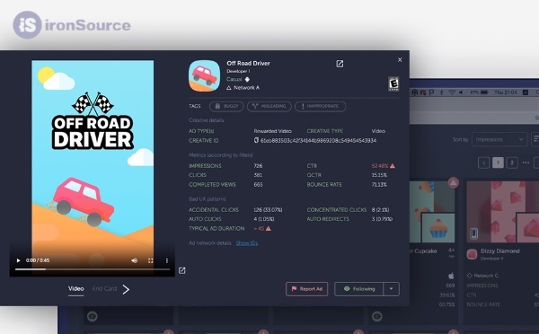Mute the video volume speaker icon
Viewport: 539px width, 334px height.
(134, 260)
